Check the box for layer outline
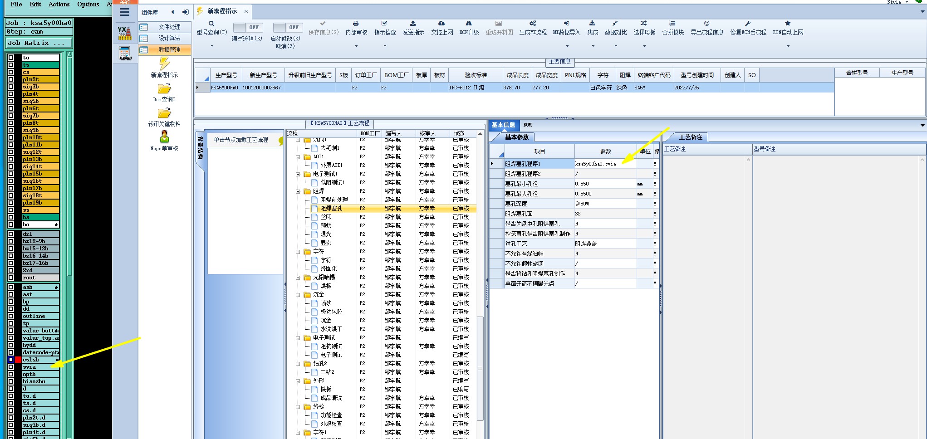Viewport: 927px width, 439px height. [x=11, y=316]
